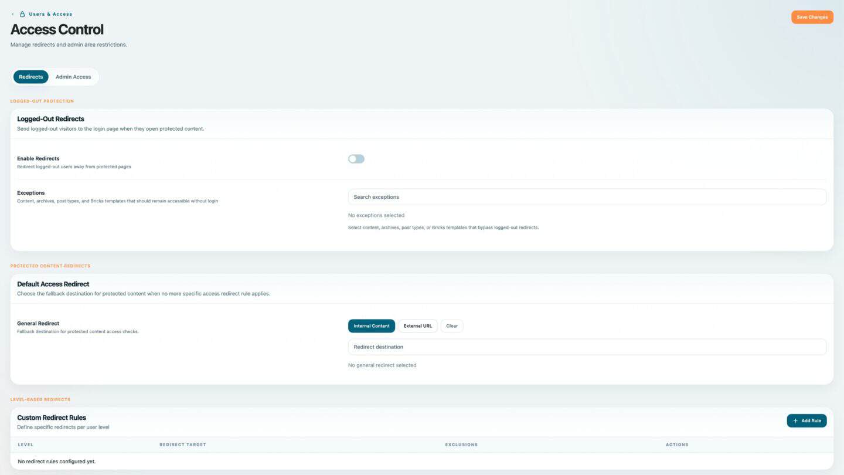Click the Save Changes button

pos(812,17)
